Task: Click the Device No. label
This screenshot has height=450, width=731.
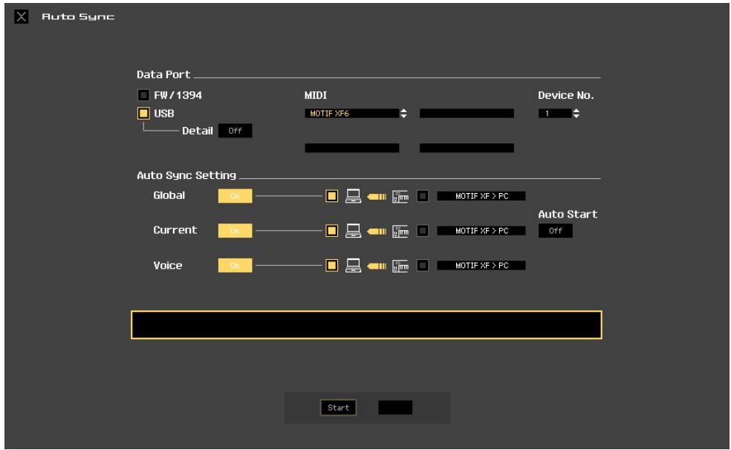Action: pyautogui.click(x=565, y=95)
